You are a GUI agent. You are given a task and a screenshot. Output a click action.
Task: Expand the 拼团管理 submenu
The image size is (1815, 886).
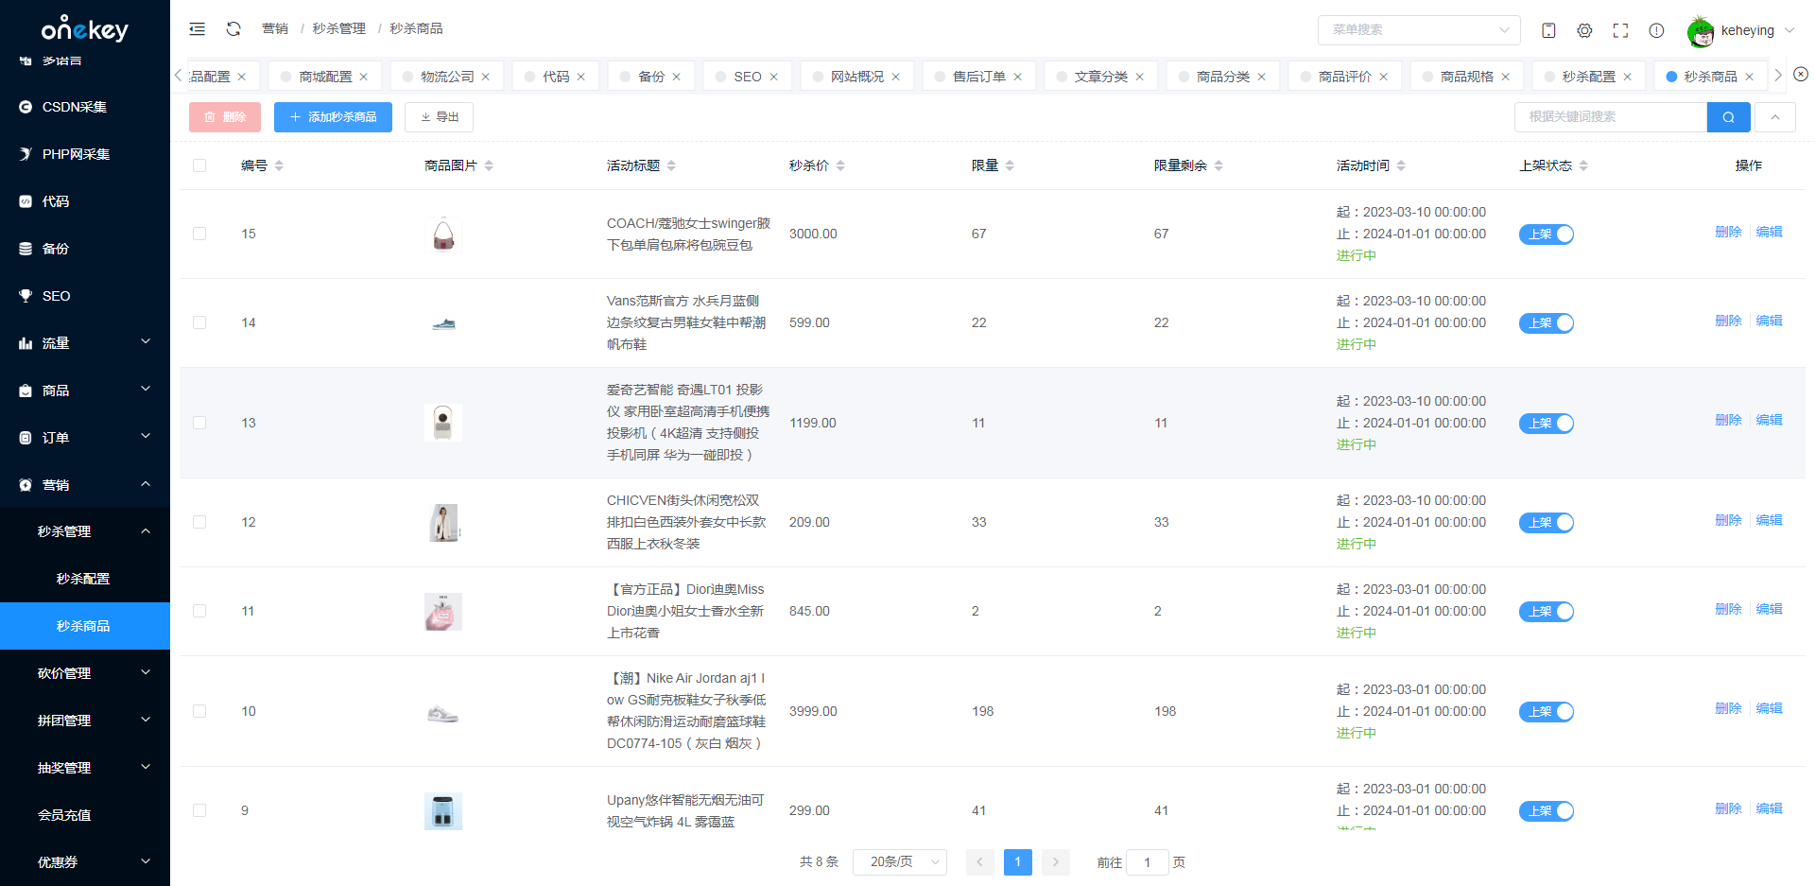[x=85, y=721]
